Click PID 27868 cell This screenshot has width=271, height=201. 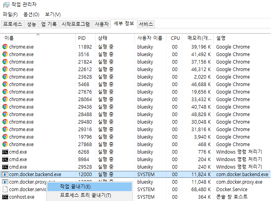click(x=85, y=144)
